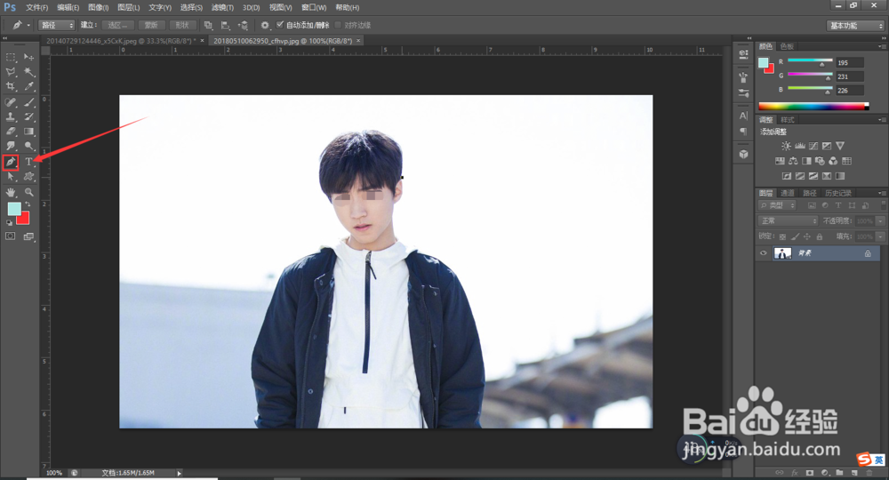This screenshot has width=889, height=480.
Task: Toggle lock transparent pixels
Action: (x=782, y=236)
